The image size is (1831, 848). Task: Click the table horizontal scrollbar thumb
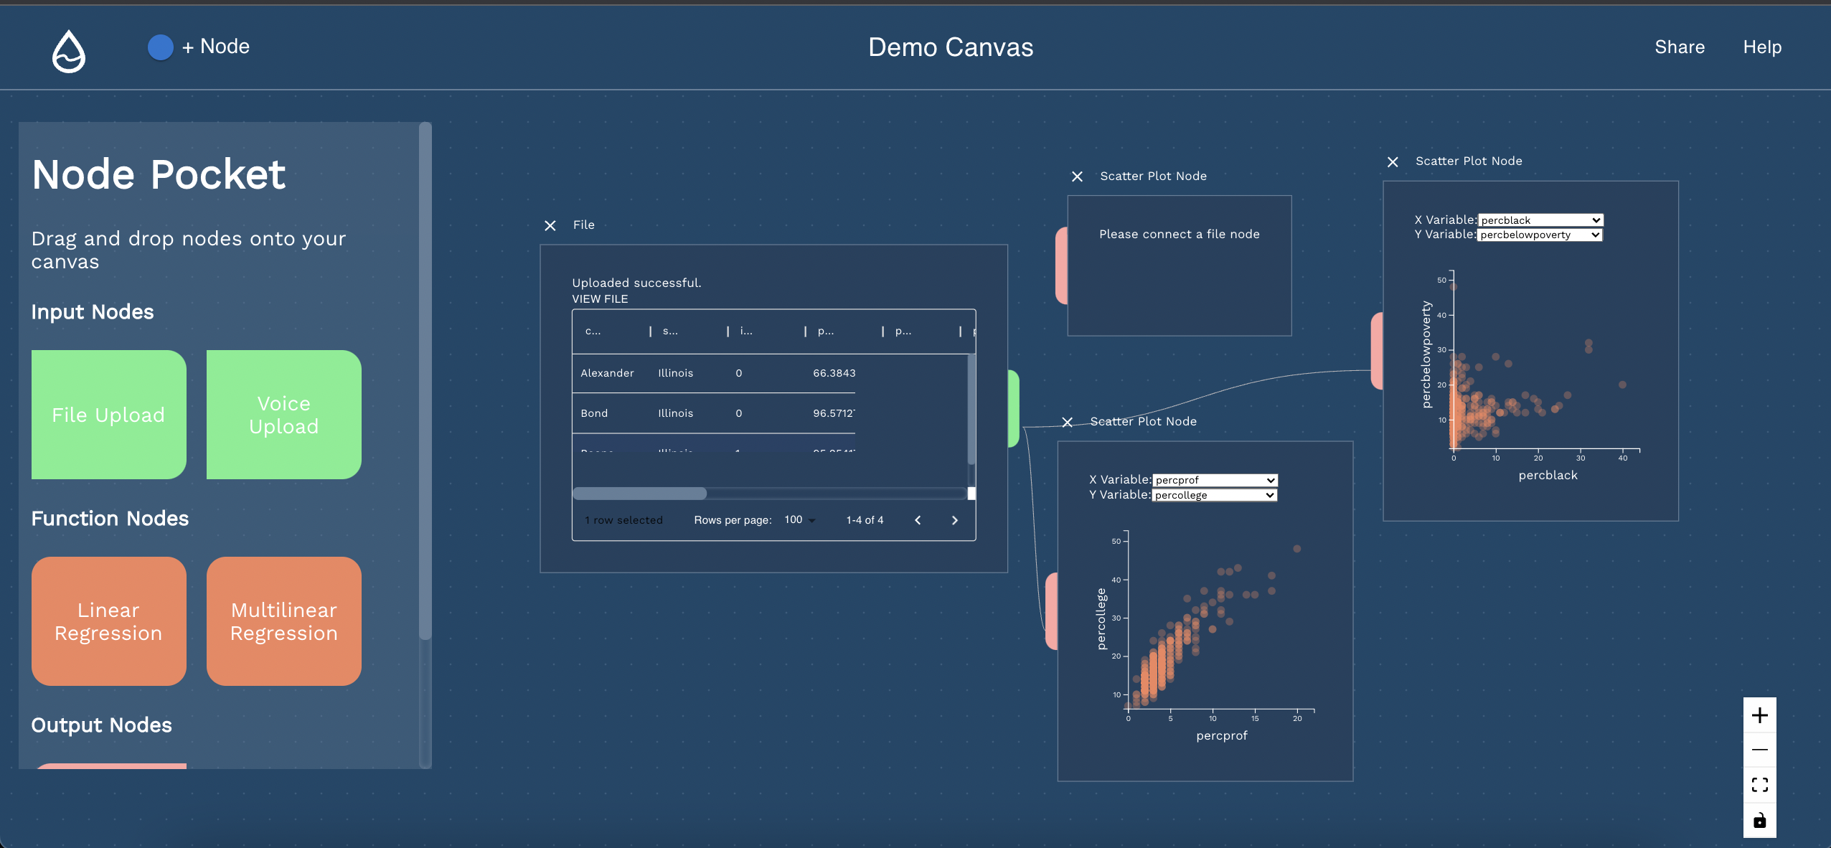(639, 494)
